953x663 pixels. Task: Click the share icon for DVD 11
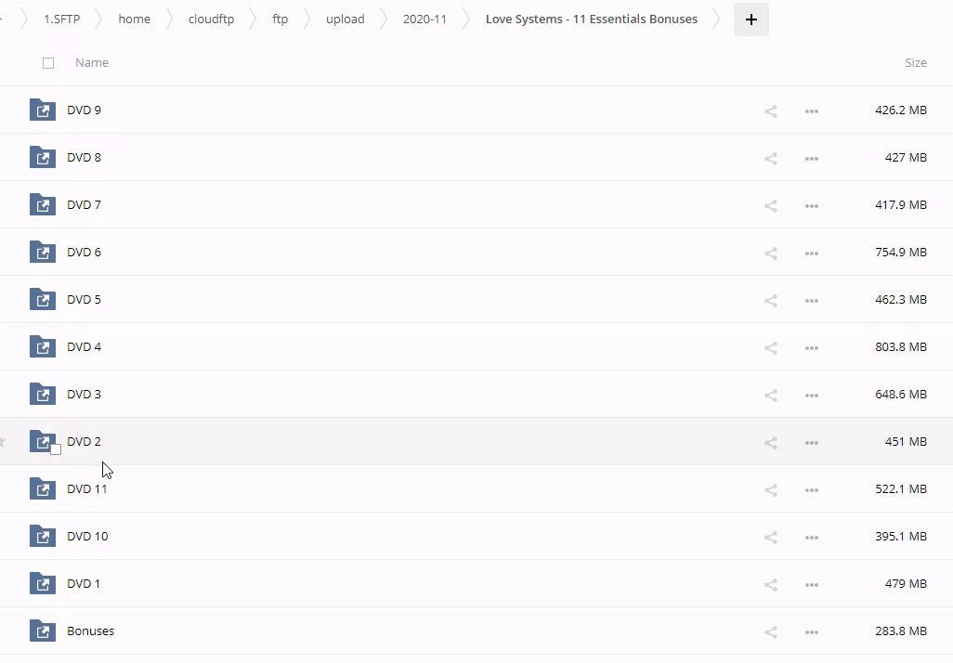770,490
